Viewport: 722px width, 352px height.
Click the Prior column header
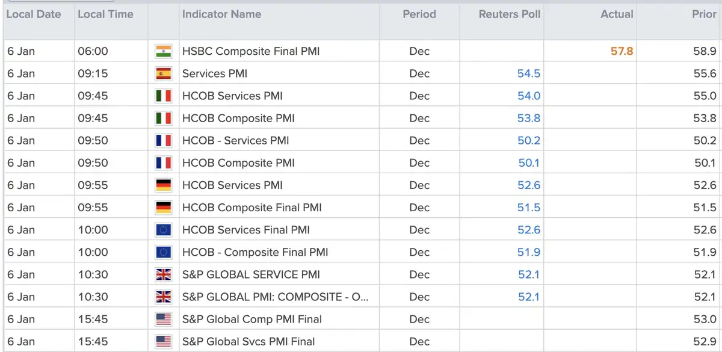[704, 14]
